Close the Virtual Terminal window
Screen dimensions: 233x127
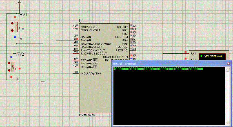coord(228,64)
